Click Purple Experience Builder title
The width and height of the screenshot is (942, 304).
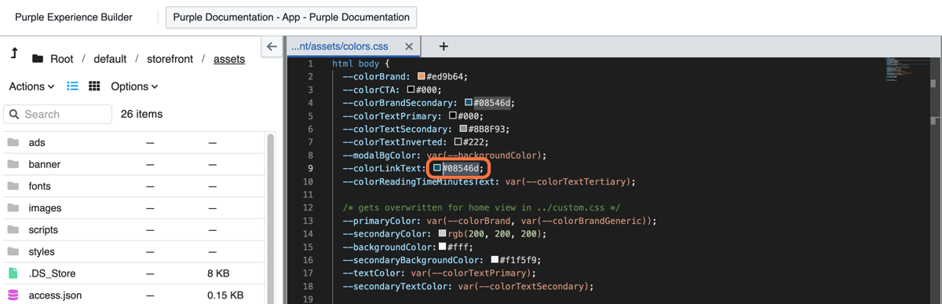pos(74,17)
